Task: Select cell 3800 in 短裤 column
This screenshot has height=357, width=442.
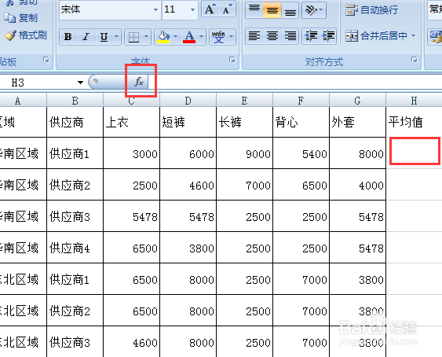Action: tap(188, 248)
